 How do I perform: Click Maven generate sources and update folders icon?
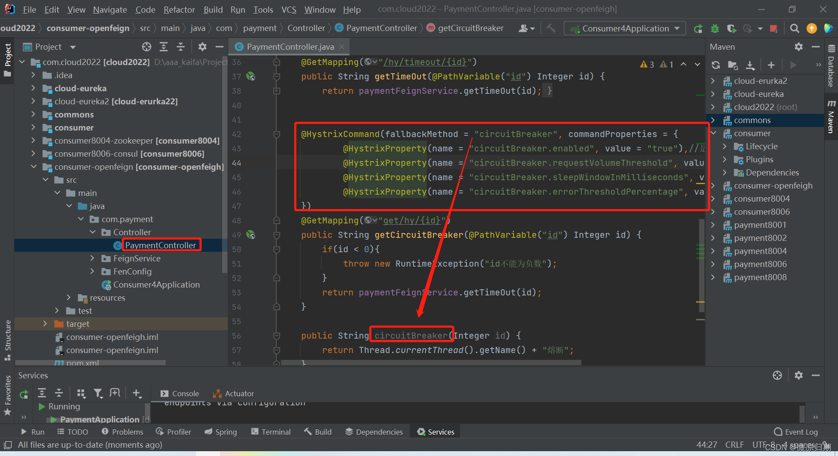coord(733,65)
